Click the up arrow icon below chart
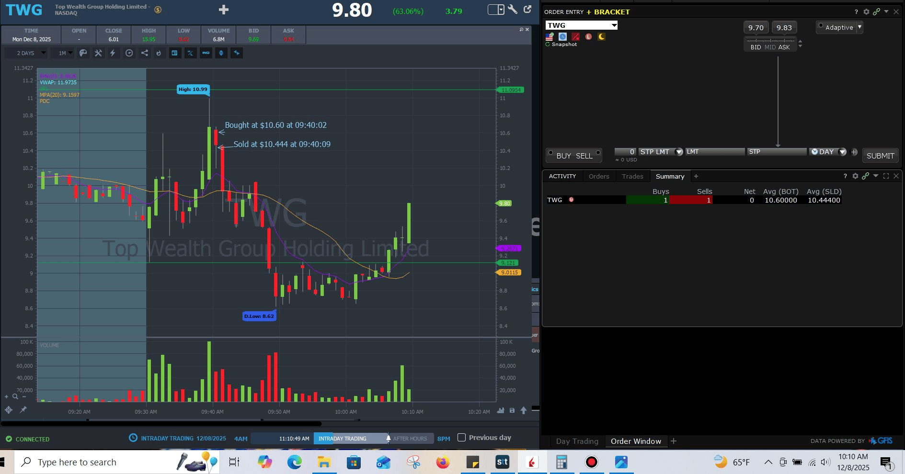The height and width of the screenshot is (474, 905). 524,410
